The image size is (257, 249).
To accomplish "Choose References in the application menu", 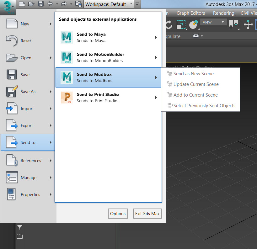I will point(28,161).
